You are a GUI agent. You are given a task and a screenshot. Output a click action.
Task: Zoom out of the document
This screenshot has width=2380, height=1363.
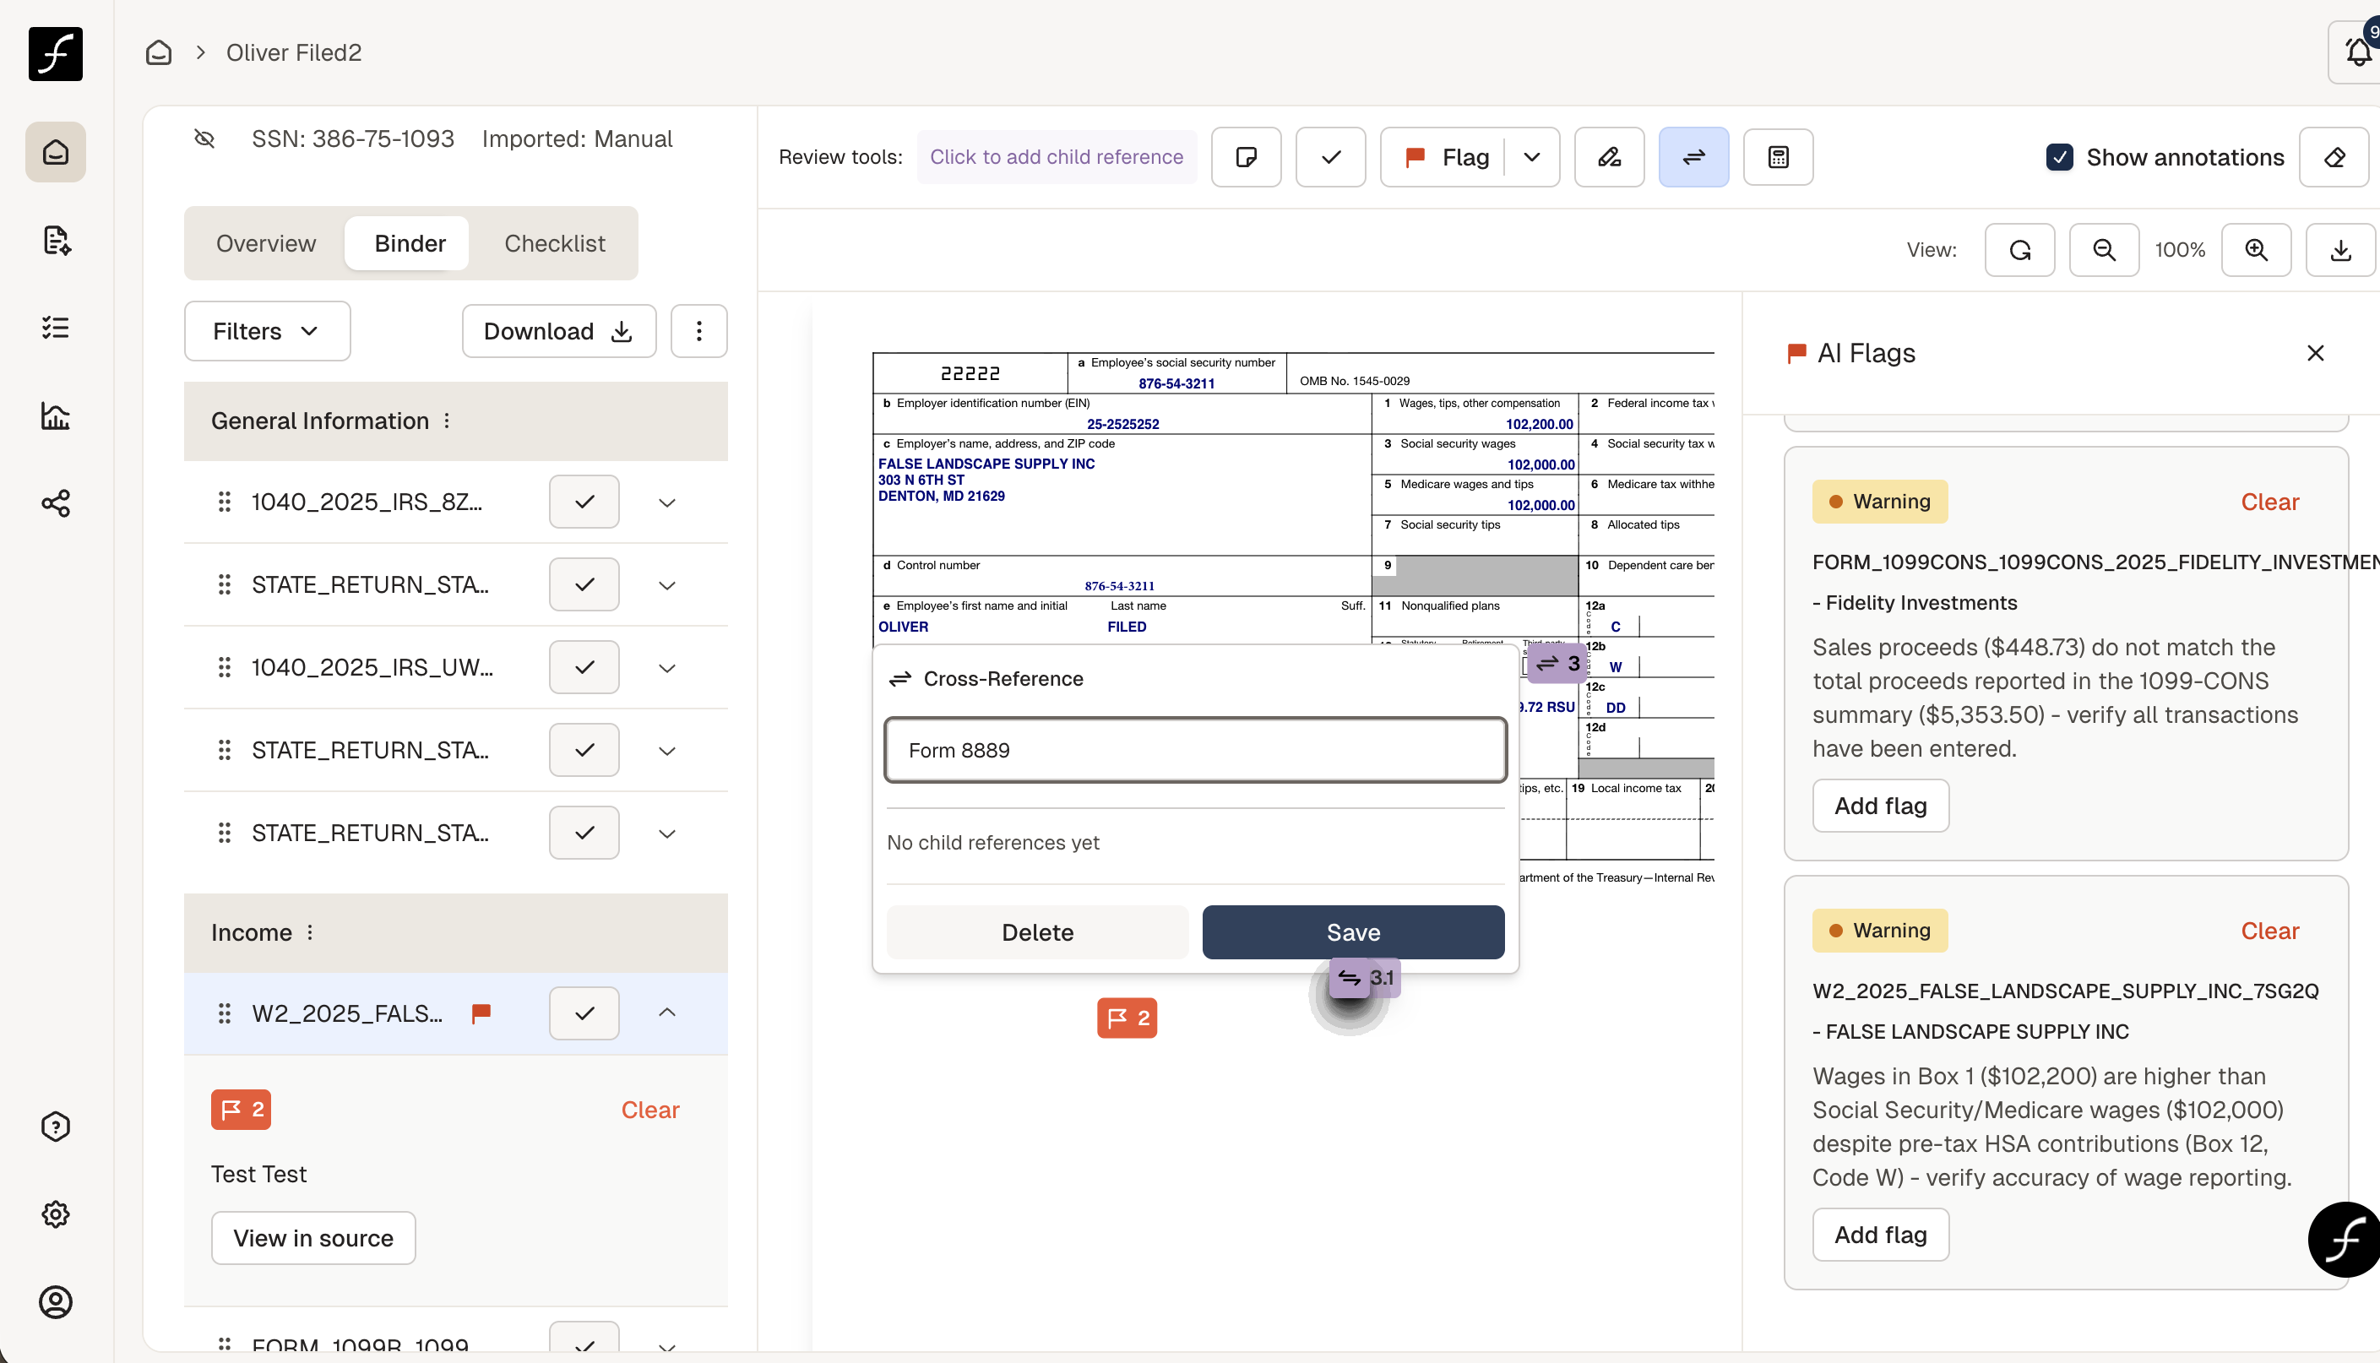point(2104,249)
